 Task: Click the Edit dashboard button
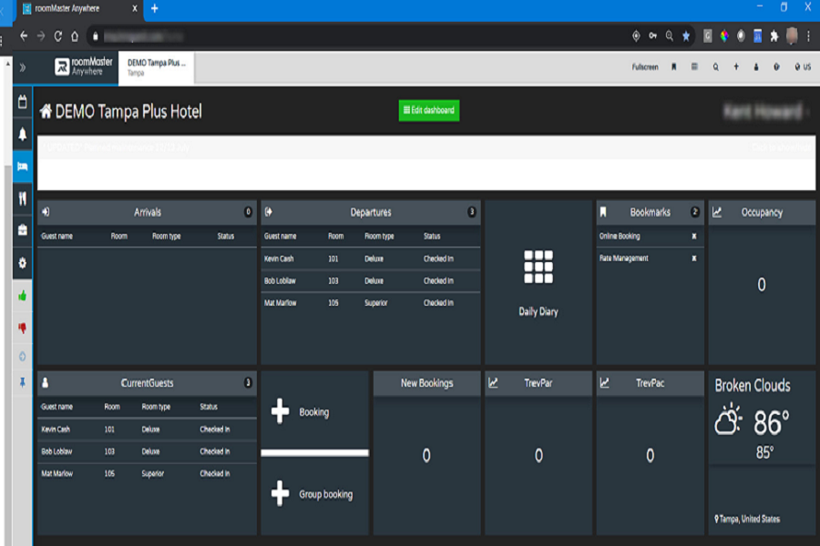430,110
